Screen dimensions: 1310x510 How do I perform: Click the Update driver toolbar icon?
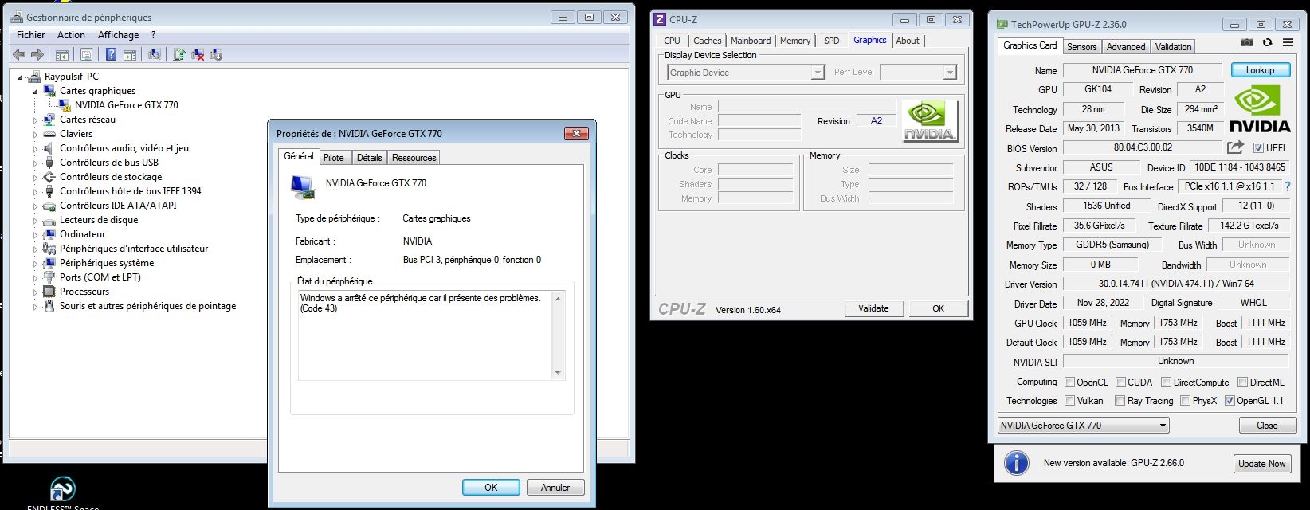[179, 54]
